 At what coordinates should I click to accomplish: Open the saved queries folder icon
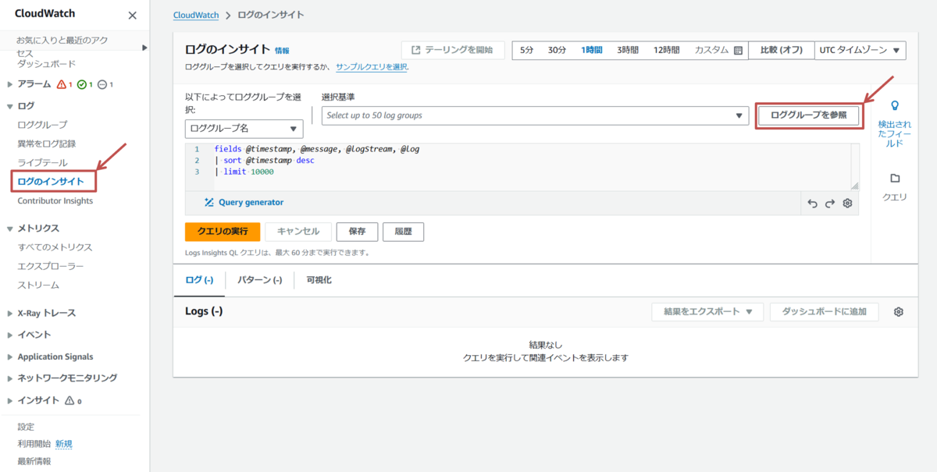tap(895, 178)
